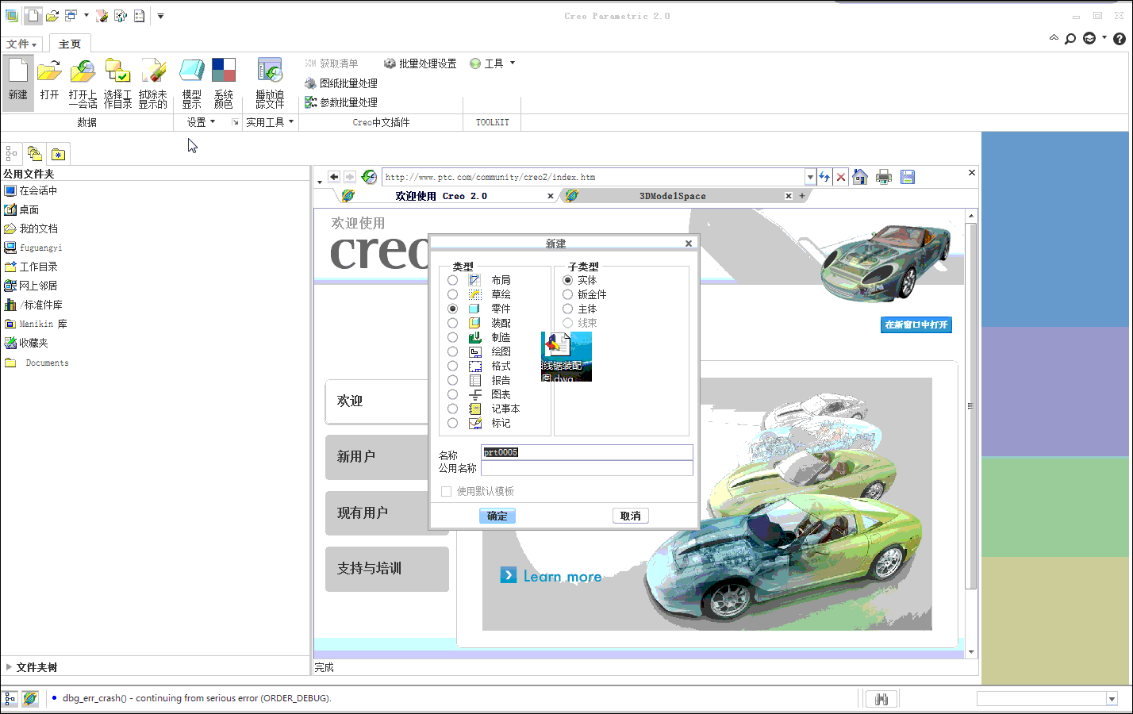Select 格式 type radio button
Viewport: 1133px width, 714px height.
coord(452,366)
